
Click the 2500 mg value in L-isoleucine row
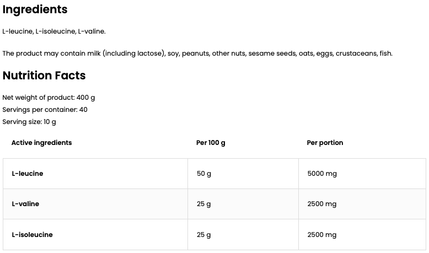(x=322, y=235)
